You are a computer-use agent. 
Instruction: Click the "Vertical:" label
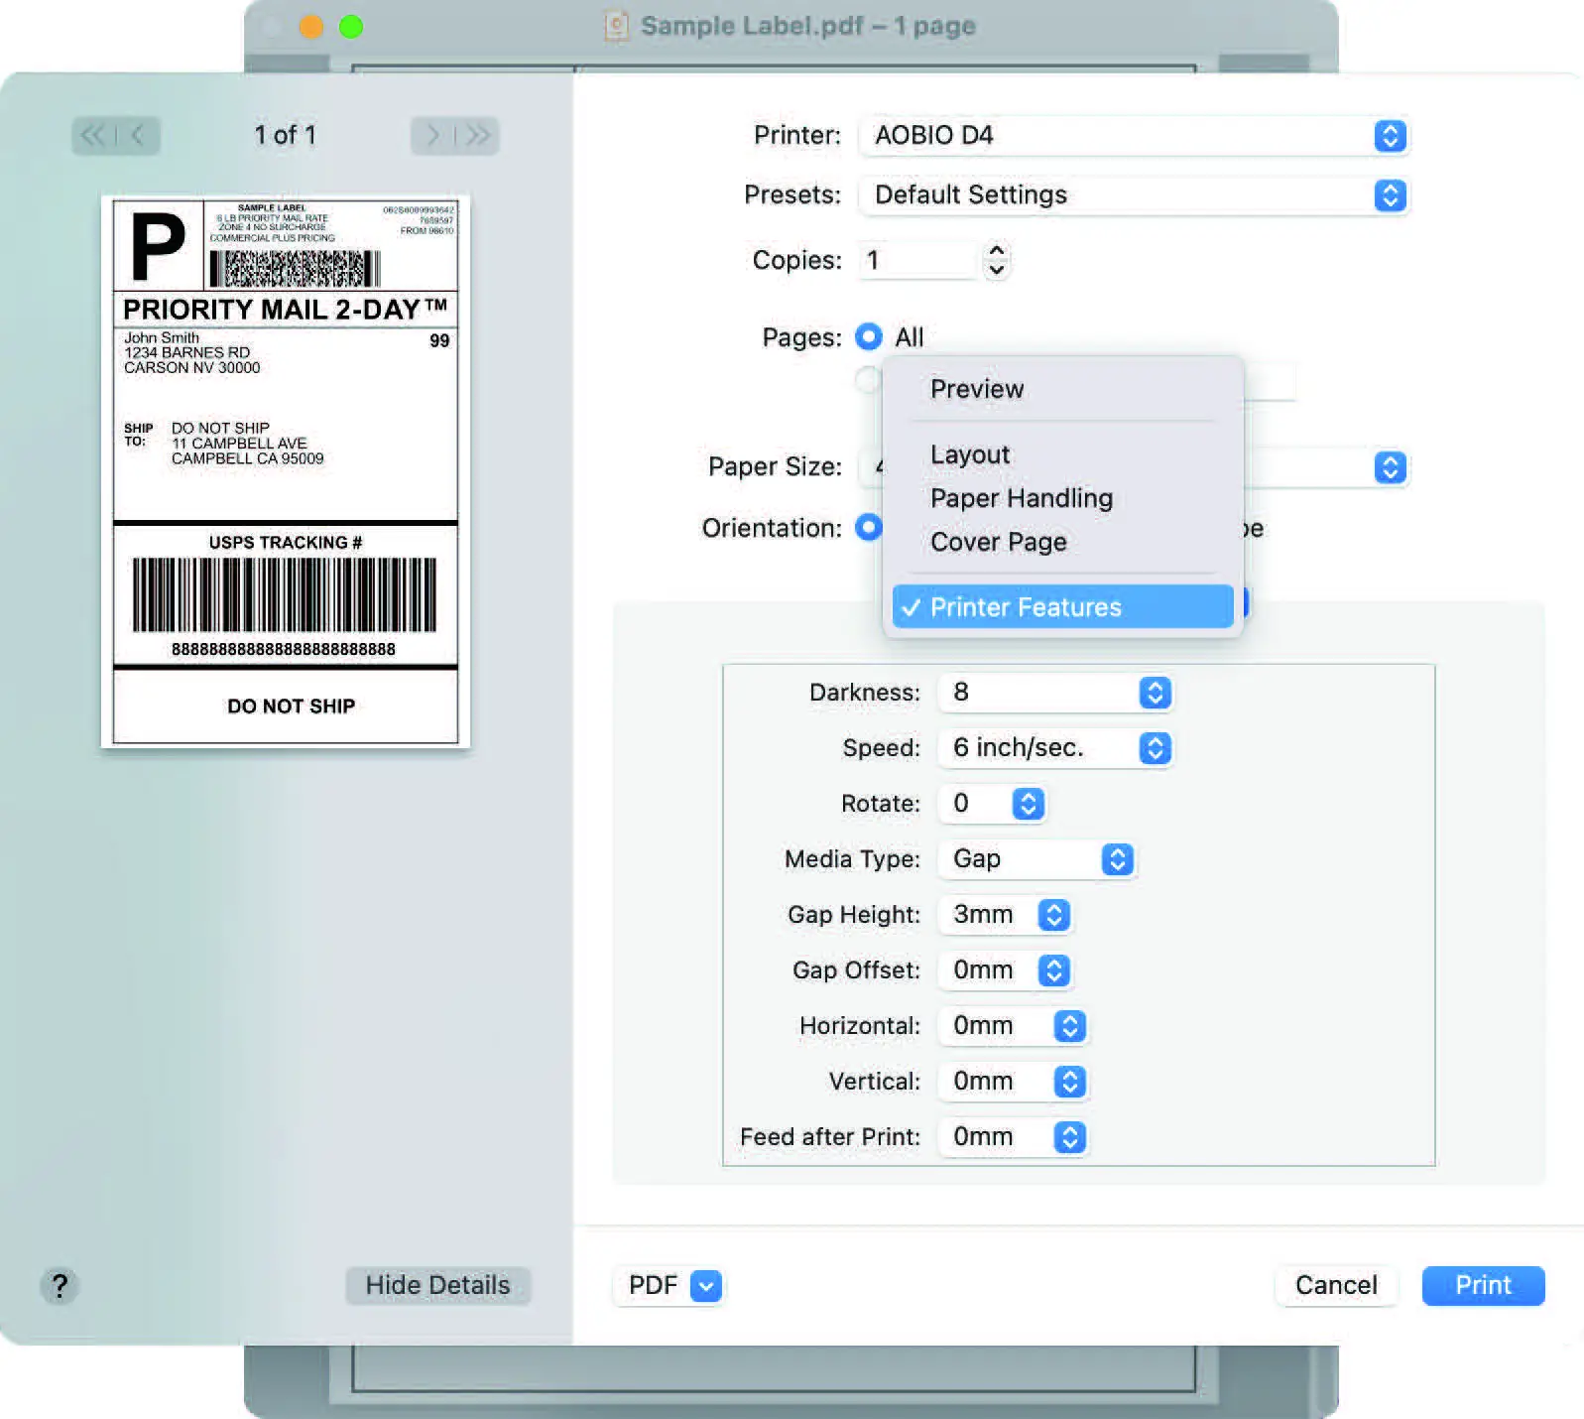click(875, 1082)
